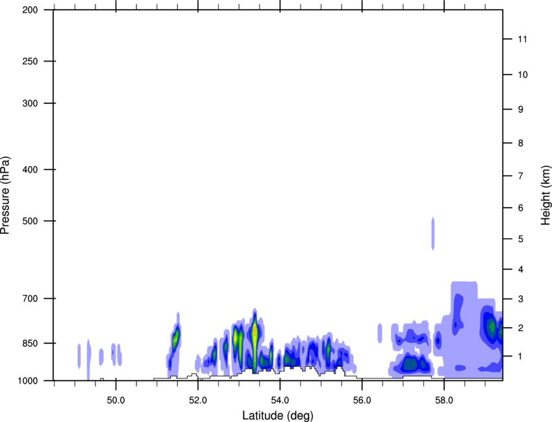Click the 4 km height tick label

click(521, 269)
